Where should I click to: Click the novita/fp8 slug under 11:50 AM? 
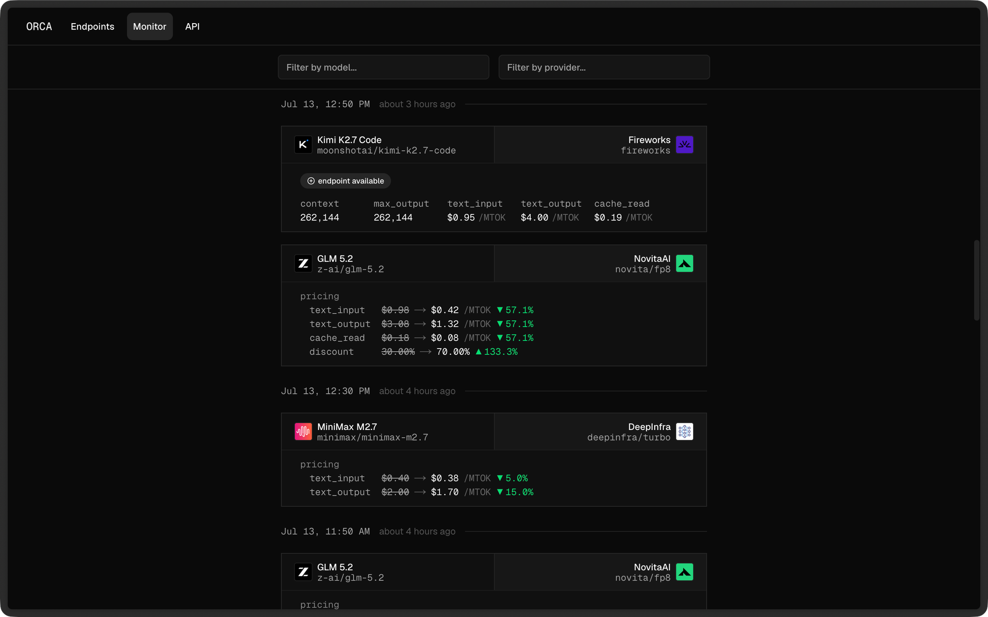click(643, 578)
